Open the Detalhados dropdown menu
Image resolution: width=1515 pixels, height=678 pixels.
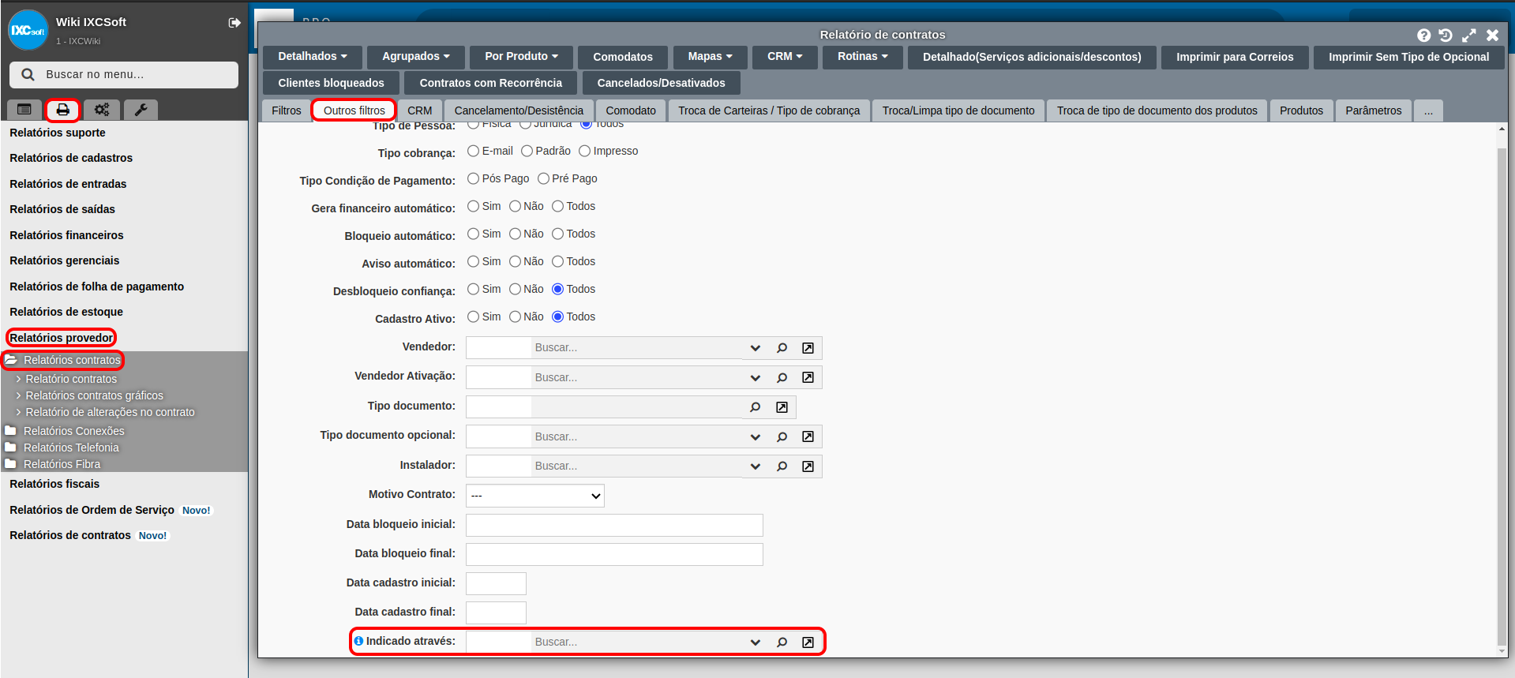click(312, 57)
